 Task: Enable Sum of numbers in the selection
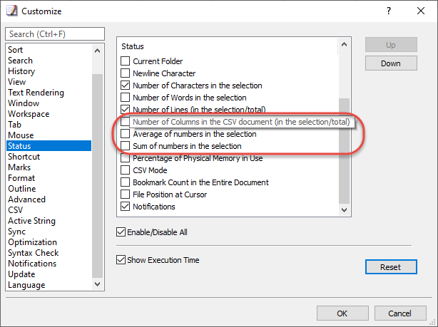(x=125, y=145)
